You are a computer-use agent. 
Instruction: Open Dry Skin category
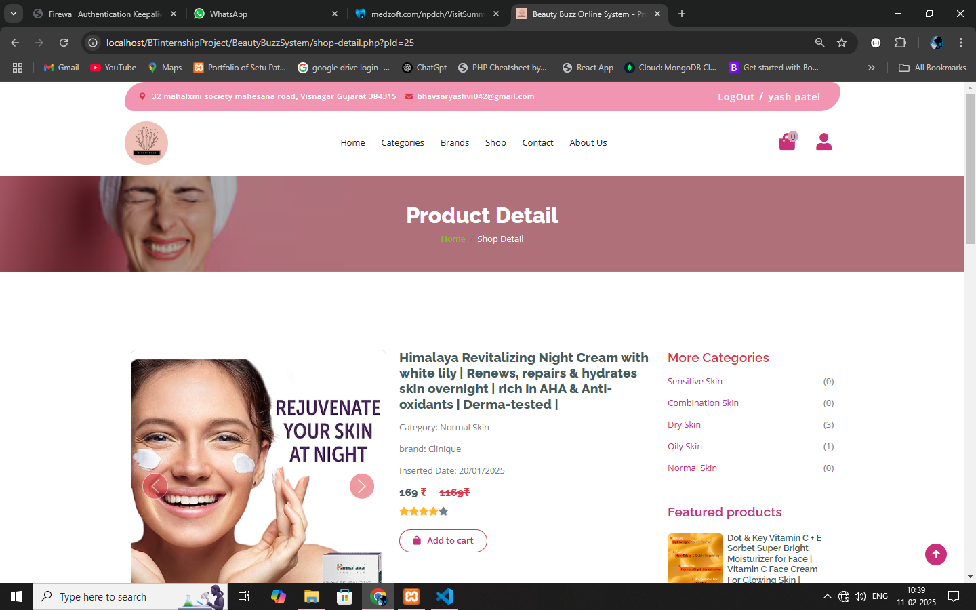(684, 425)
